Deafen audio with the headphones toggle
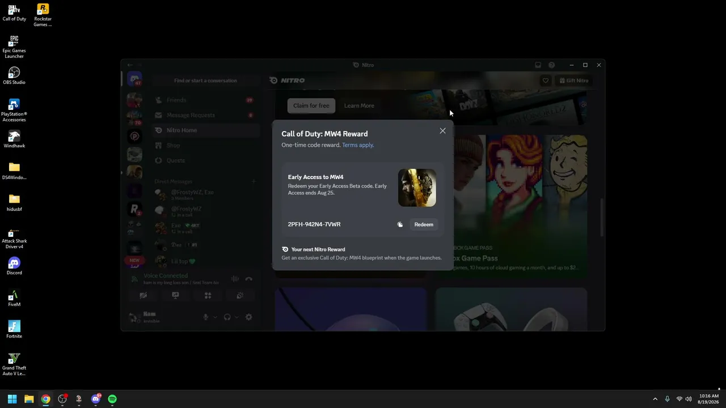The image size is (726, 408). 227,317
